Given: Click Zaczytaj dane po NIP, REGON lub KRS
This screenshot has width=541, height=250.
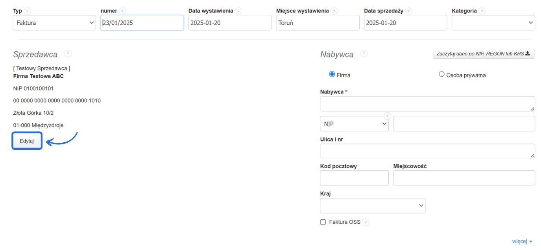Looking at the screenshot, I should (483, 54).
